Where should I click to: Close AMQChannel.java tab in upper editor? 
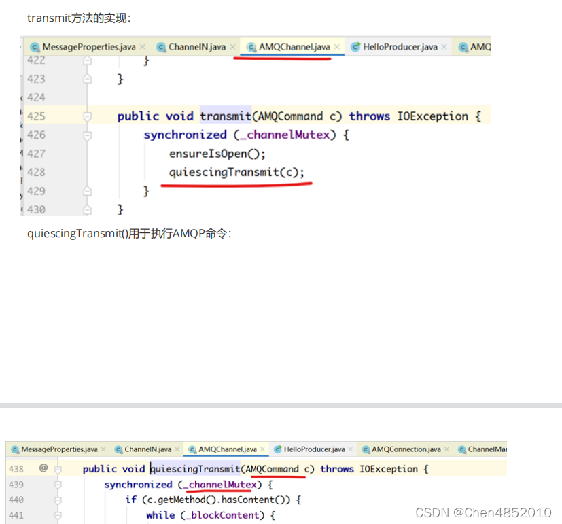tap(337, 47)
